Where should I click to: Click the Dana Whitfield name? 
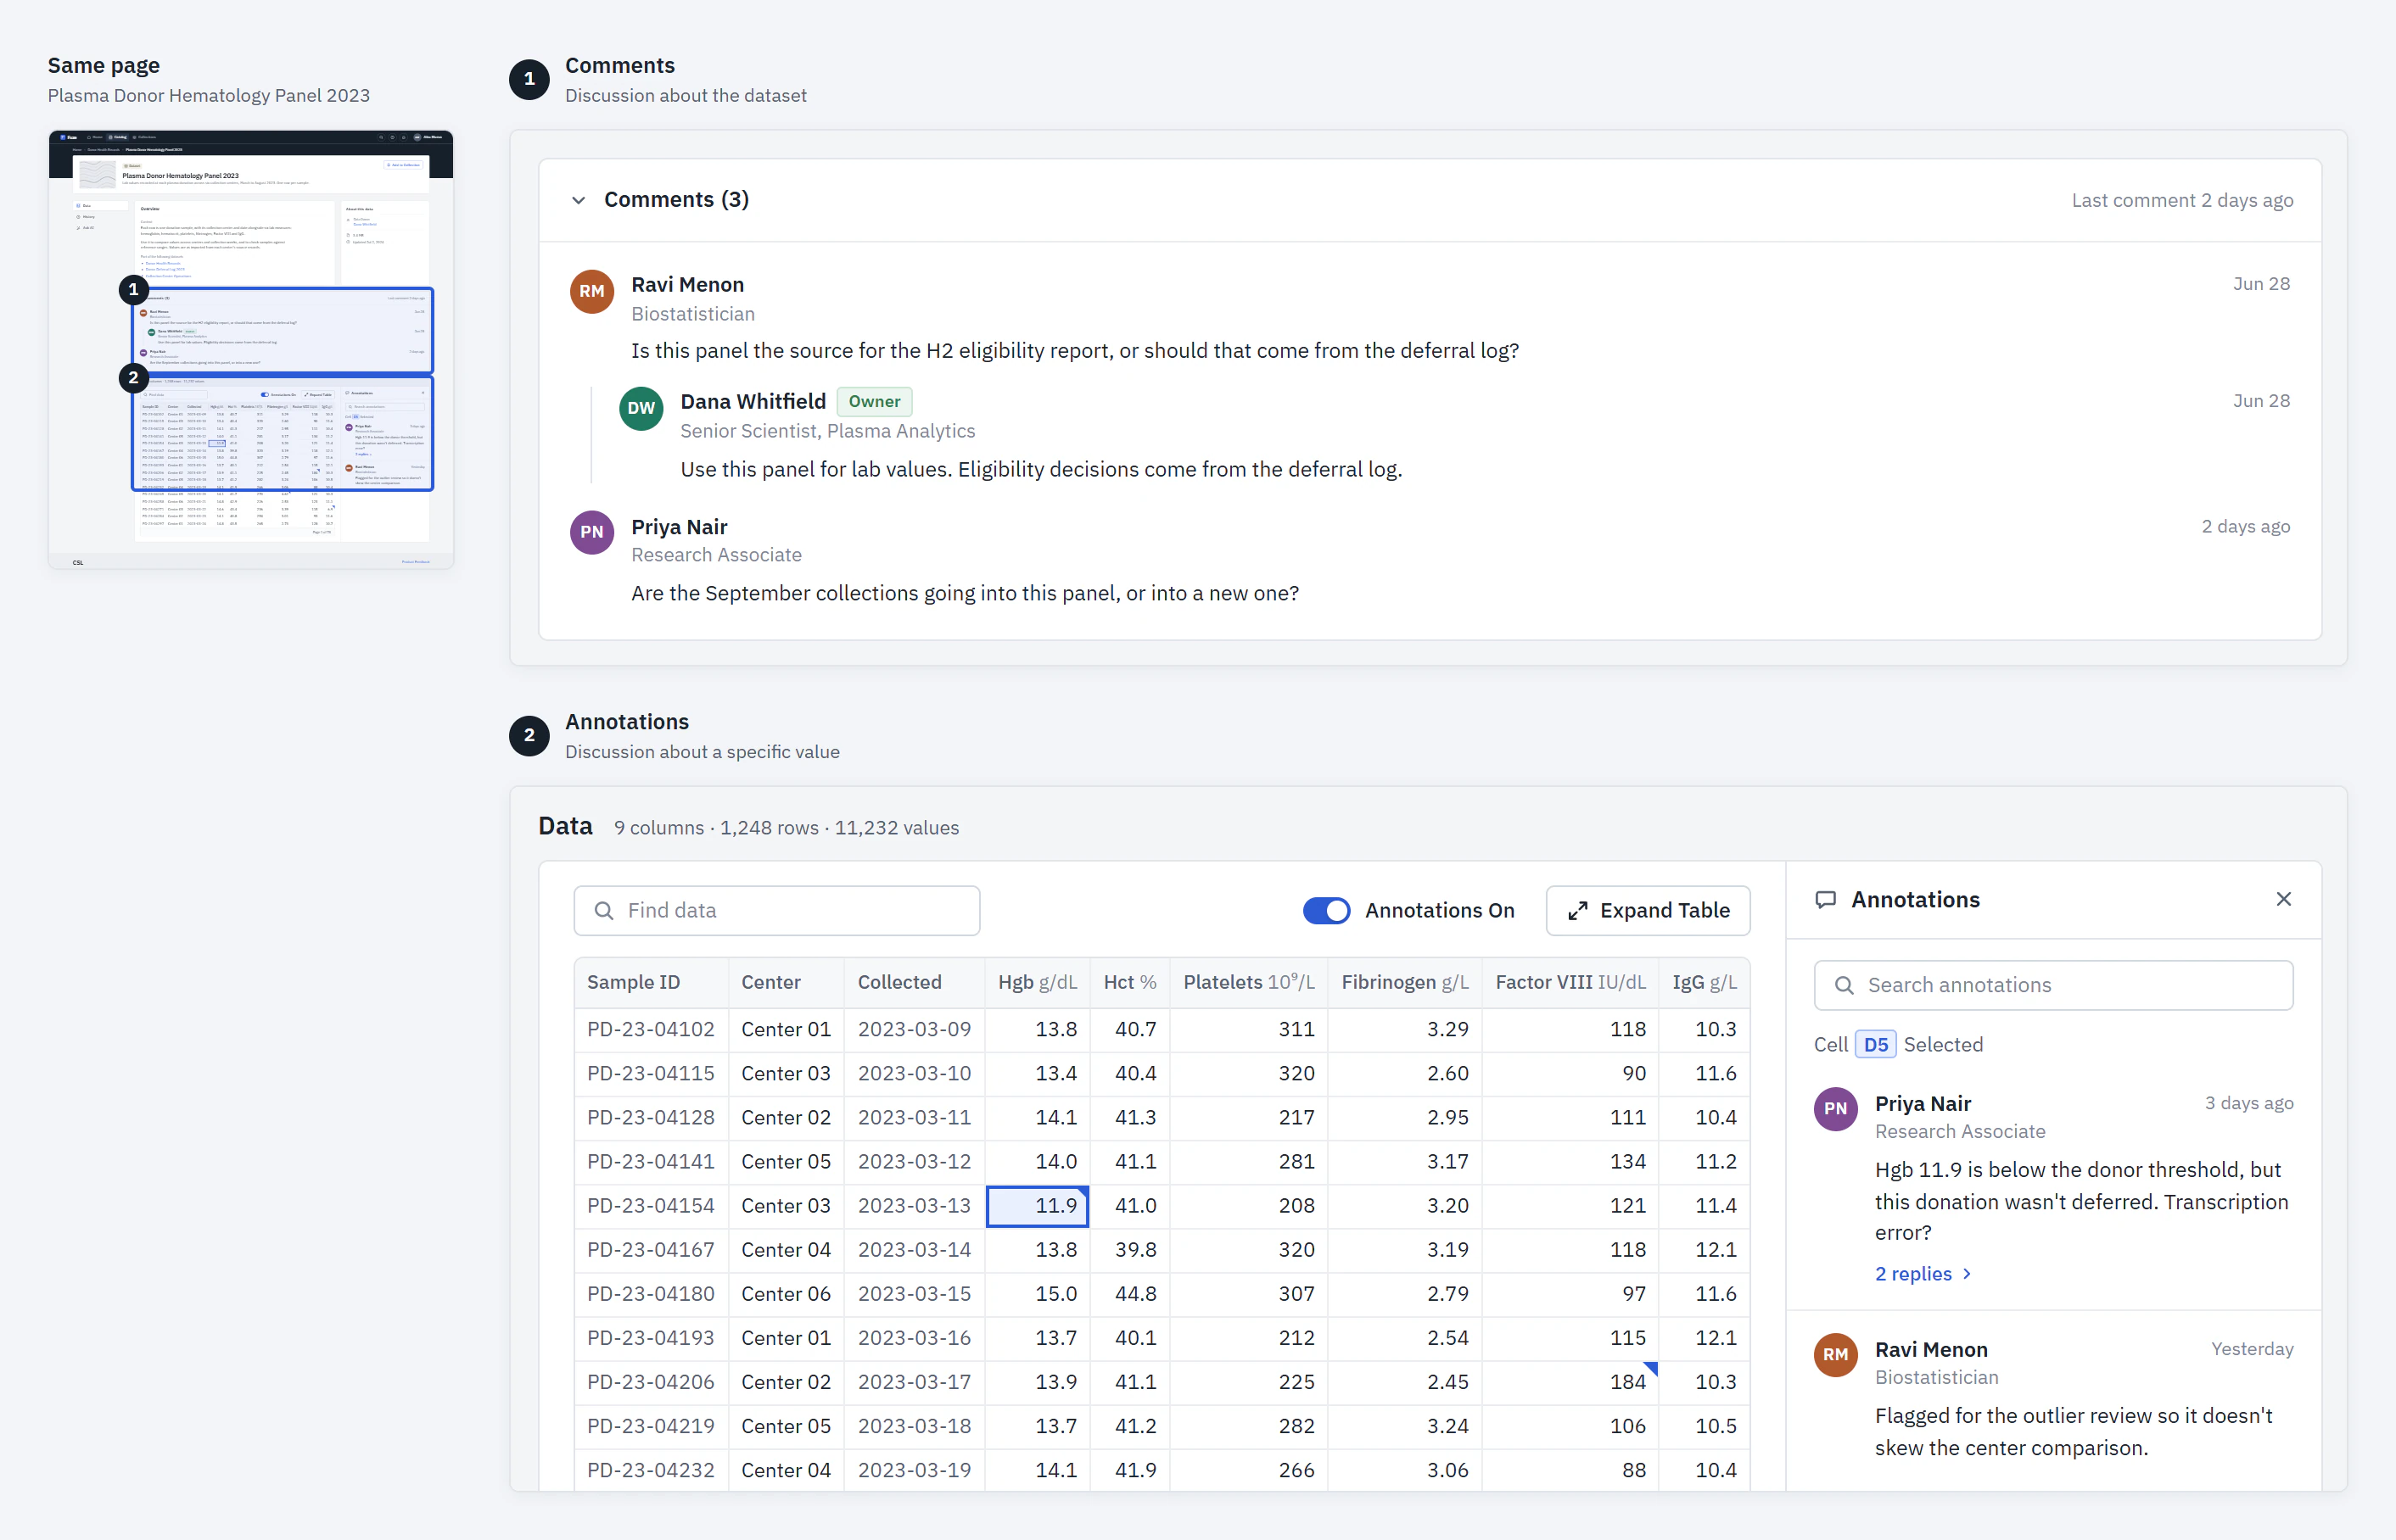[x=753, y=401]
